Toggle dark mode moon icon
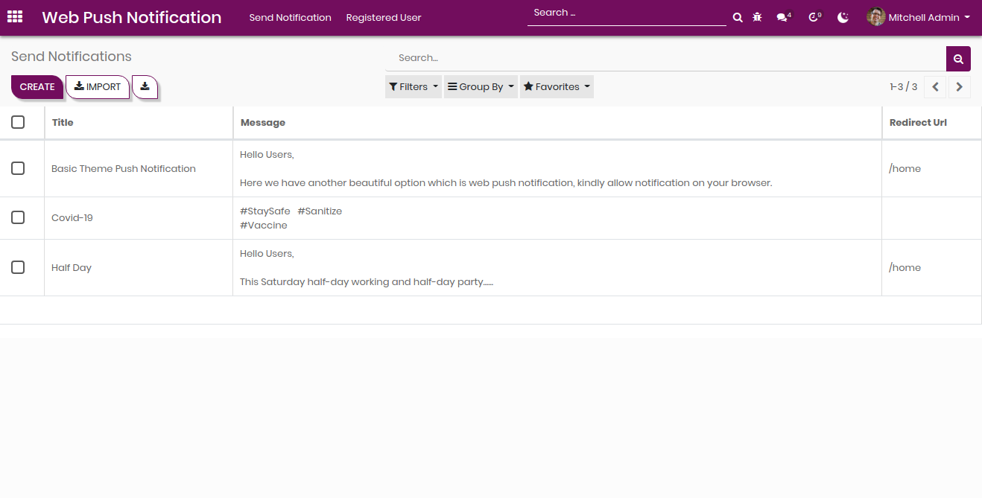The image size is (982, 498). click(843, 17)
